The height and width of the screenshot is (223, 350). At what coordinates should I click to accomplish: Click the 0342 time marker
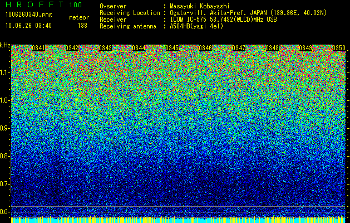pos(72,48)
